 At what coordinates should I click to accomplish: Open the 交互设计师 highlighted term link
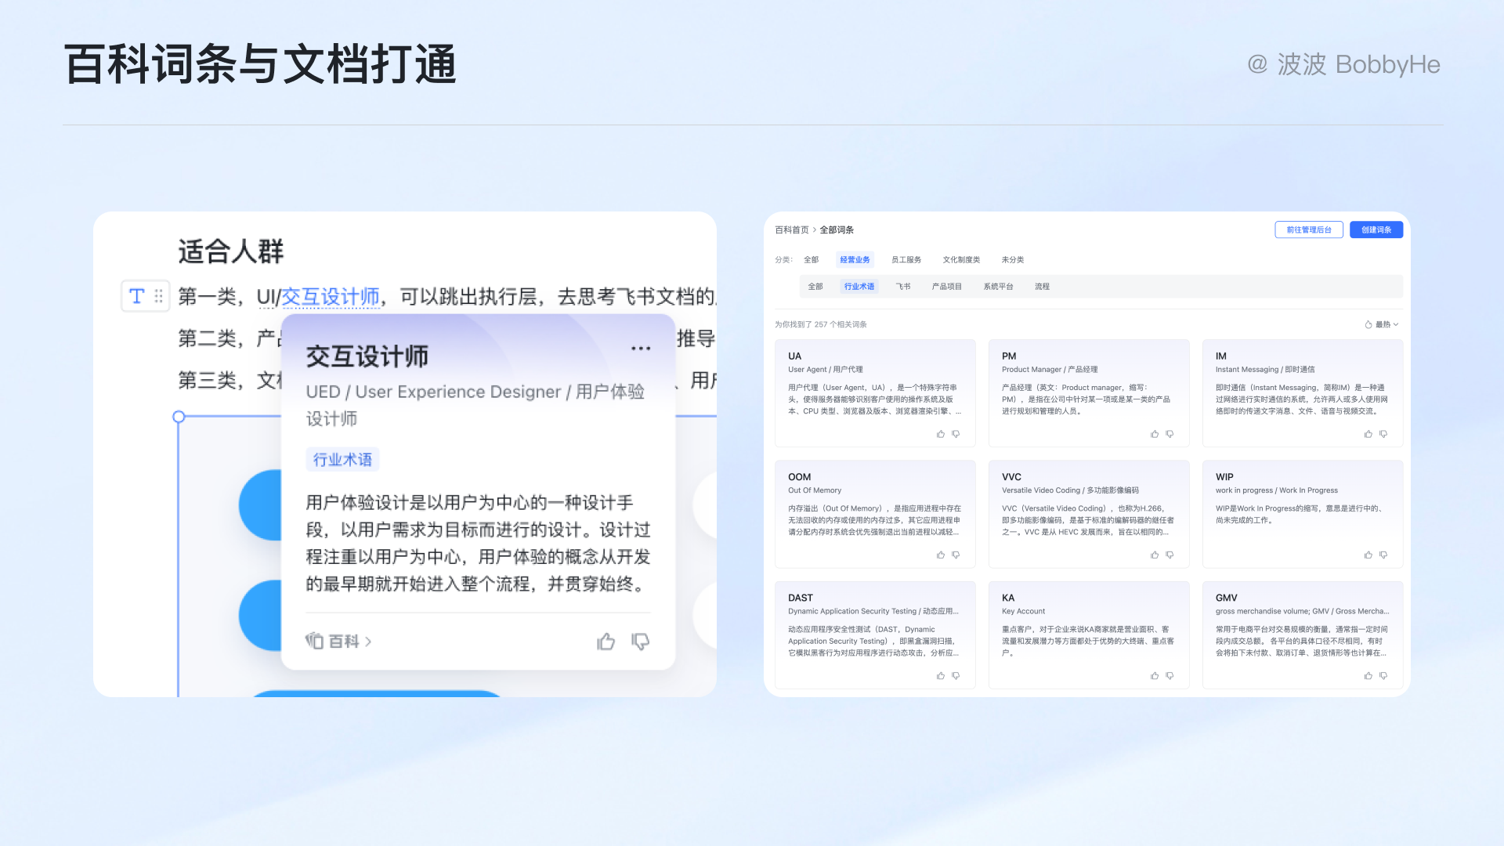tap(330, 297)
